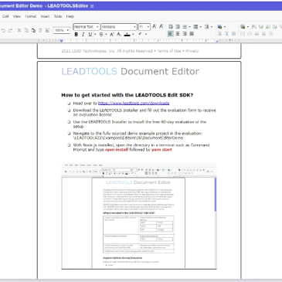The height and width of the screenshot is (282, 282).
Task: Open the zoom percentage dropdown
Action: [x=62, y=30]
